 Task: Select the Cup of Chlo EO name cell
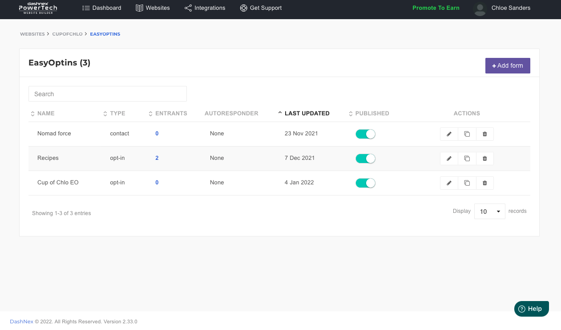coord(58,183)
